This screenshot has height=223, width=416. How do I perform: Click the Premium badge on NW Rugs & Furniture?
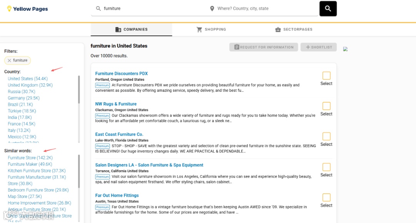(102, 116)
